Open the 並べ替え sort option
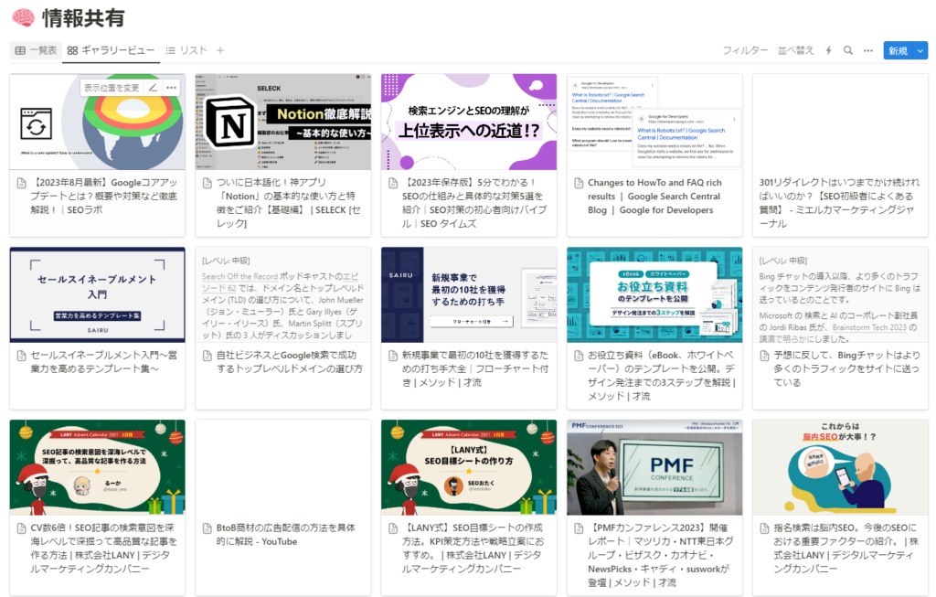The image size is (936, 597). click(796, 51)
